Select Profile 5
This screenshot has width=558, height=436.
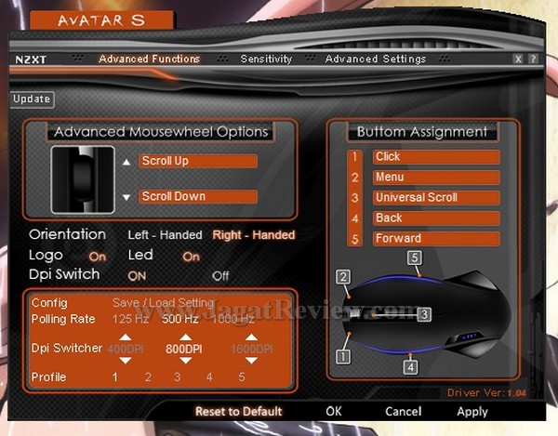242,377
